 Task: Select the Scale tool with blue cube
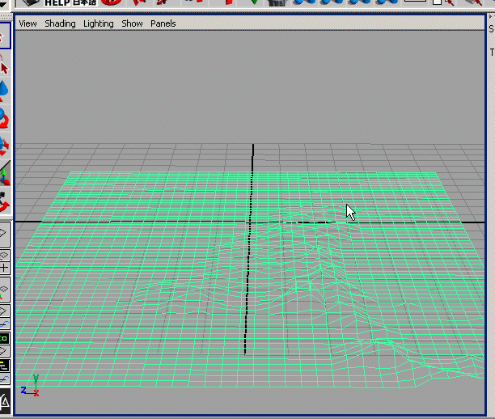[4, 146]
